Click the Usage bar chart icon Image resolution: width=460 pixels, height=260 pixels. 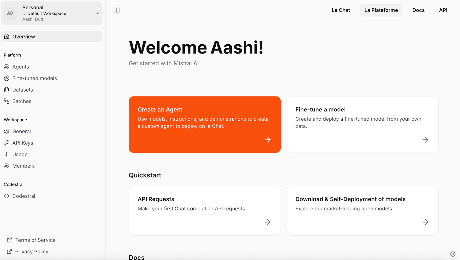pos(7,154)
